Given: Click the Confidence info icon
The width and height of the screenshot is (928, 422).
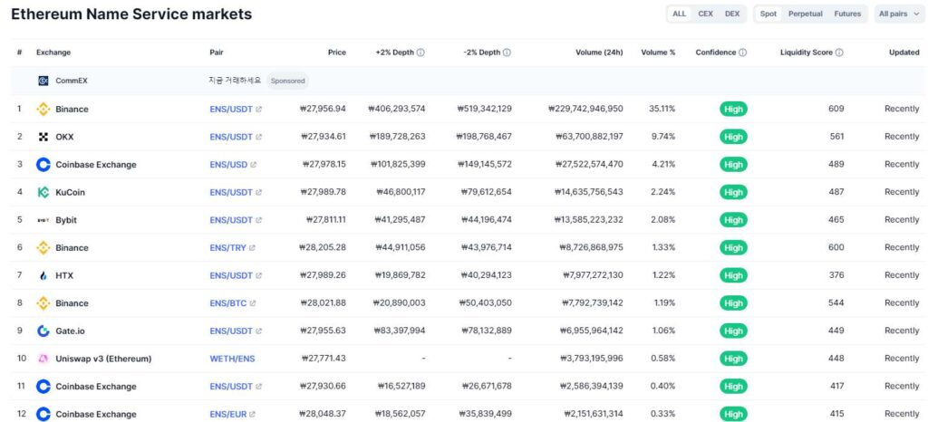Looking at the screenshot, I should point(743,53).
